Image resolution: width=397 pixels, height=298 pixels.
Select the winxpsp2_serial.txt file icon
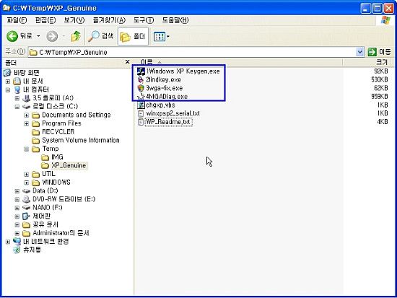tap(141, 113)
